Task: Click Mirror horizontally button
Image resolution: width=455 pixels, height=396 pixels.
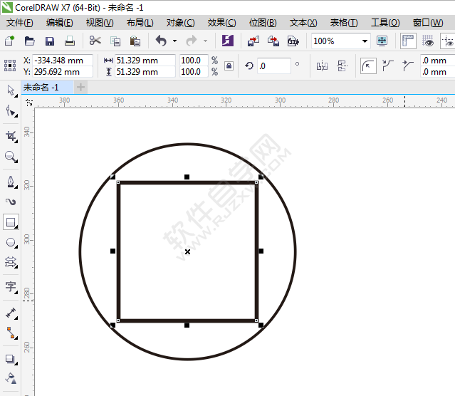Action: 322,66
